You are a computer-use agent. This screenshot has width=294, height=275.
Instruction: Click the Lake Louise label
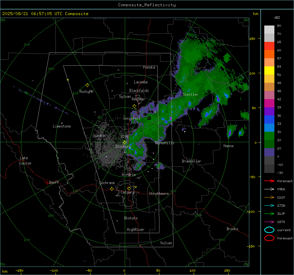click(25, 161)
